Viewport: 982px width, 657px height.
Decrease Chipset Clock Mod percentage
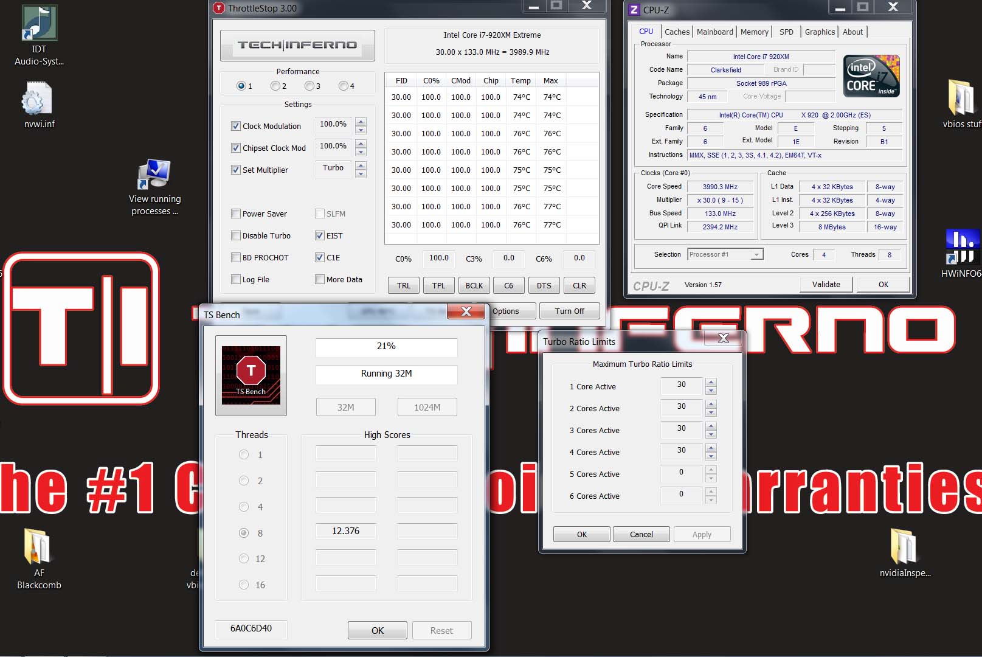click(361, 151)
